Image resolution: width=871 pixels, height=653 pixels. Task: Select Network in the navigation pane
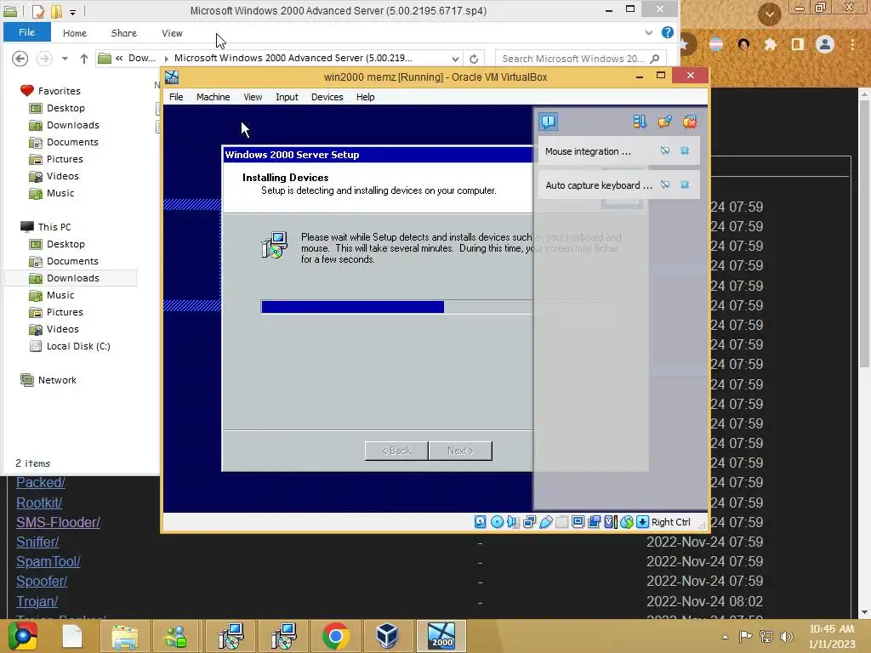click(x=48, y=380)
